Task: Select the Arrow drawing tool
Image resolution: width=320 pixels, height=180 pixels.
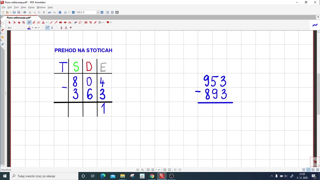Action: click(x=56, y=22)
